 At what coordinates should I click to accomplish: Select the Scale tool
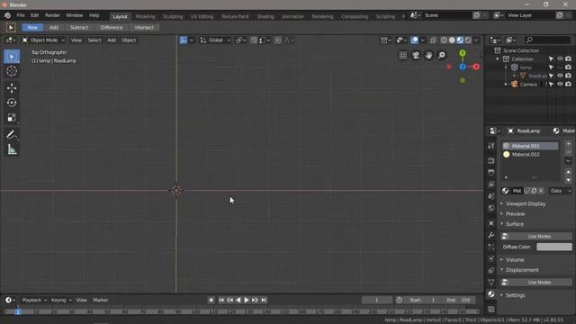coord(12,118)
